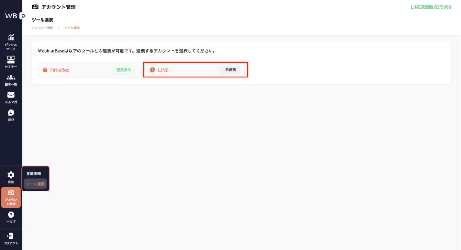Click the Seminar icon in sidebar

[x=11, y=59]
